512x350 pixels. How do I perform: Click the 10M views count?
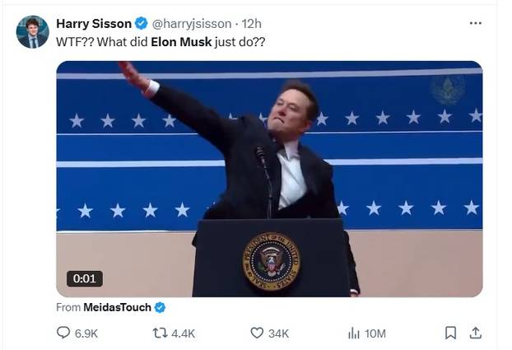(x=375, y=333)
